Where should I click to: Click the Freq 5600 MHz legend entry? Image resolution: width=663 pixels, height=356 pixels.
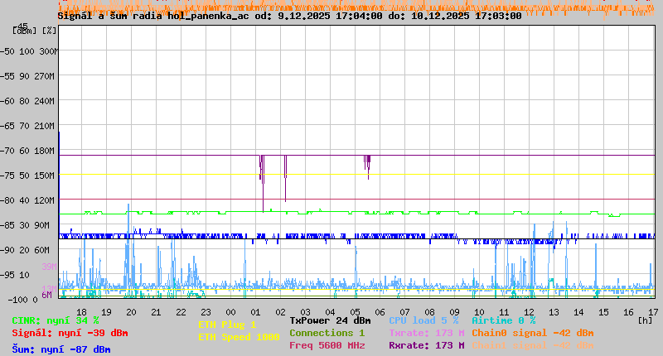pyautogui.click(x=329, y=345)
